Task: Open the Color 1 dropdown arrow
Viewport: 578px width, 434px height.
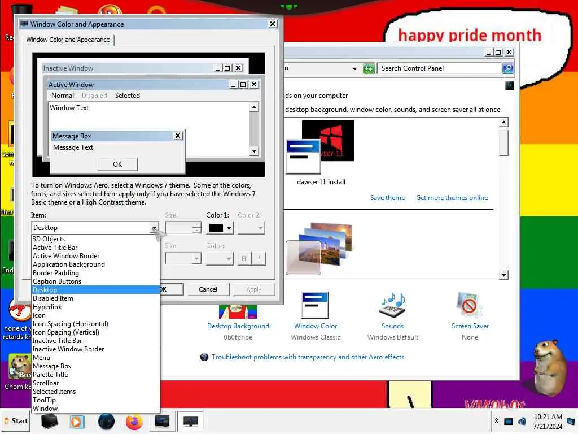Action: point(229,228)
